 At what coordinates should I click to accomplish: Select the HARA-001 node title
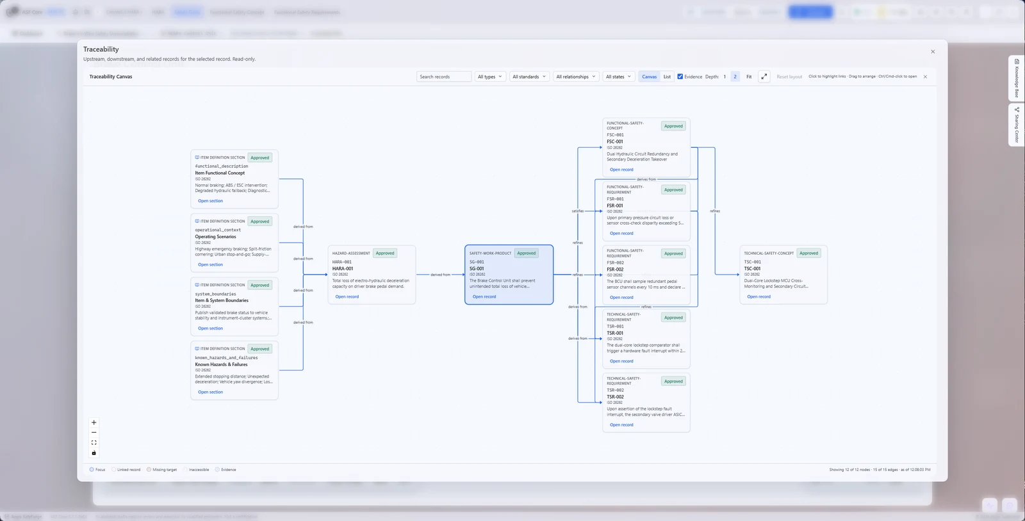pyautogui.click(x=343, y=269)
